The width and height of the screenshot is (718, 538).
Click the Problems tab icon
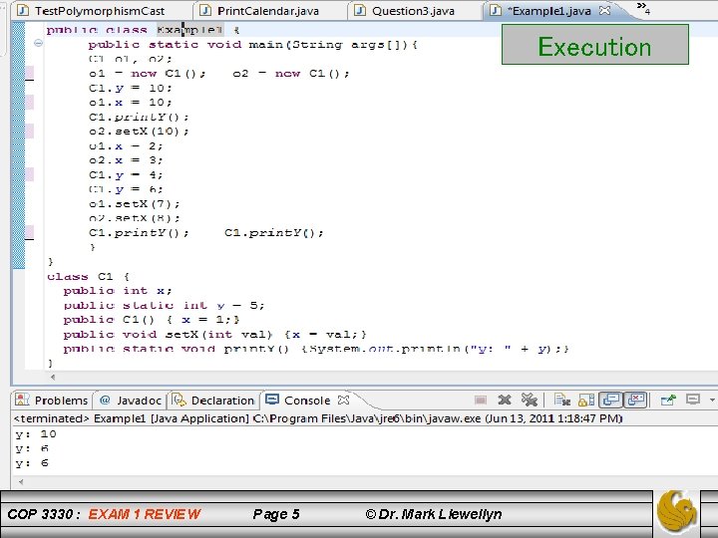[22, 400]
